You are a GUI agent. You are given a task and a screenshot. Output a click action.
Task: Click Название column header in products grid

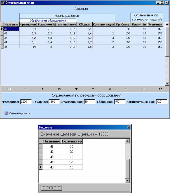(11, 24)
